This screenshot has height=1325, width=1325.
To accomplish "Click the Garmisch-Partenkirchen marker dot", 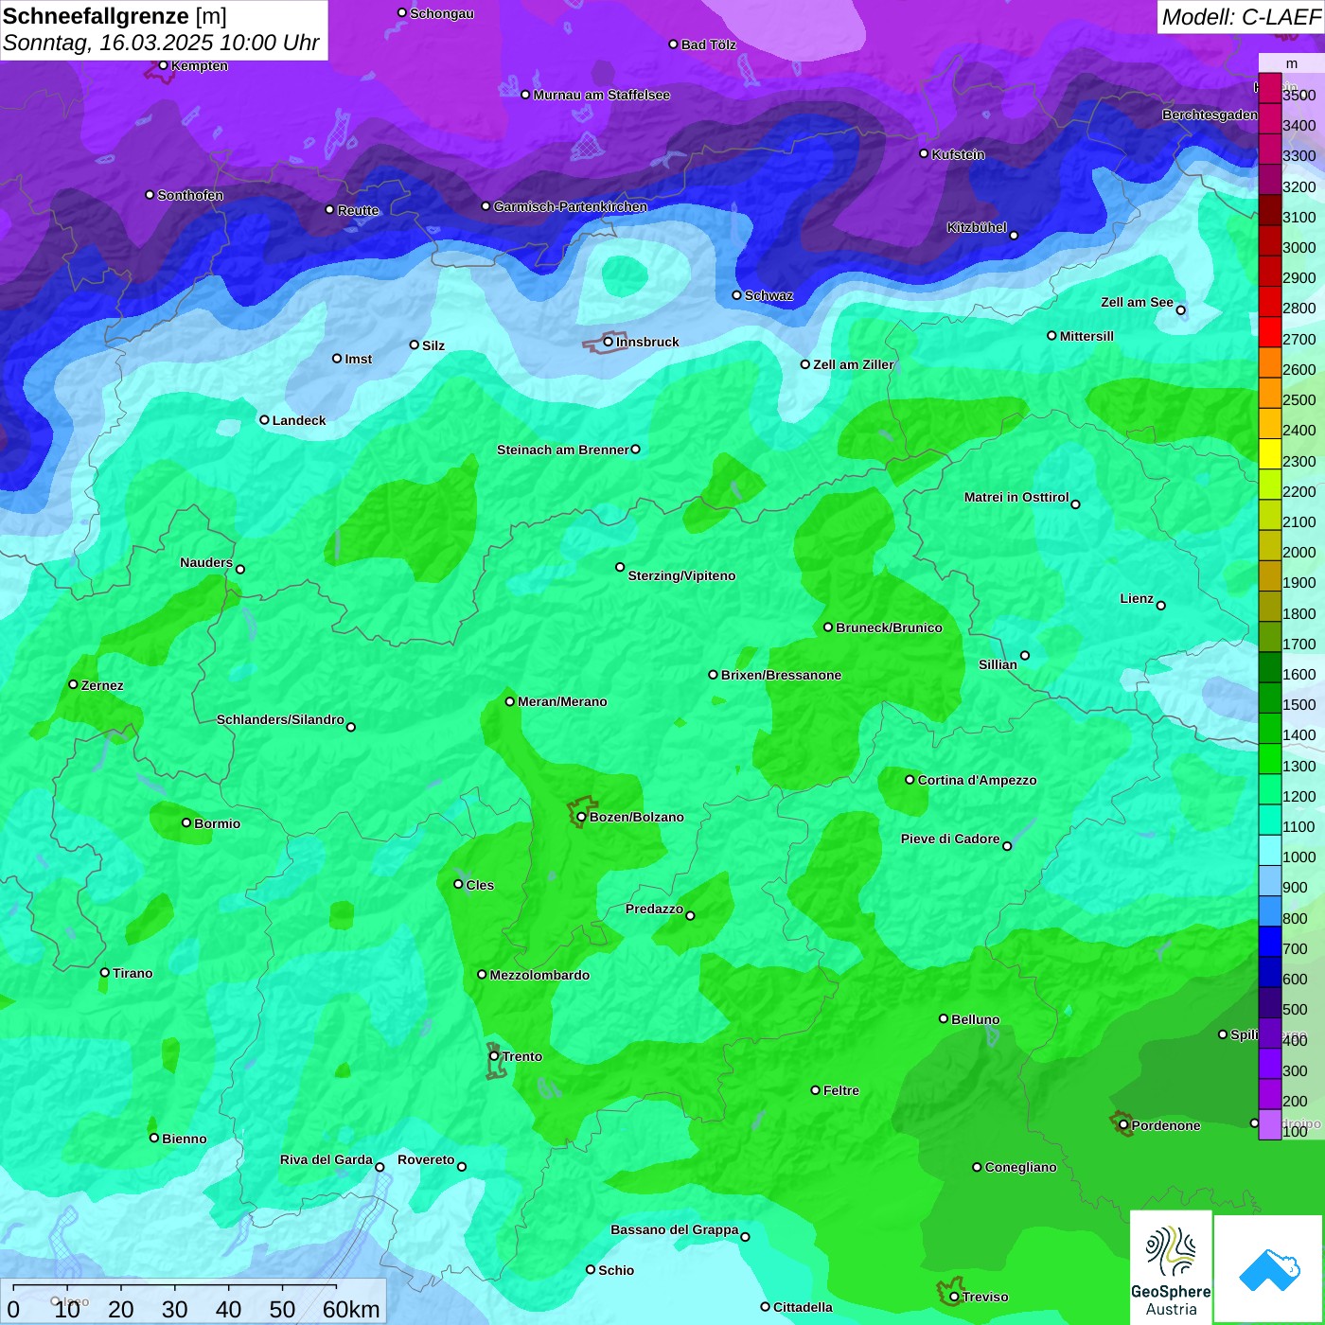I will point(486,206).
